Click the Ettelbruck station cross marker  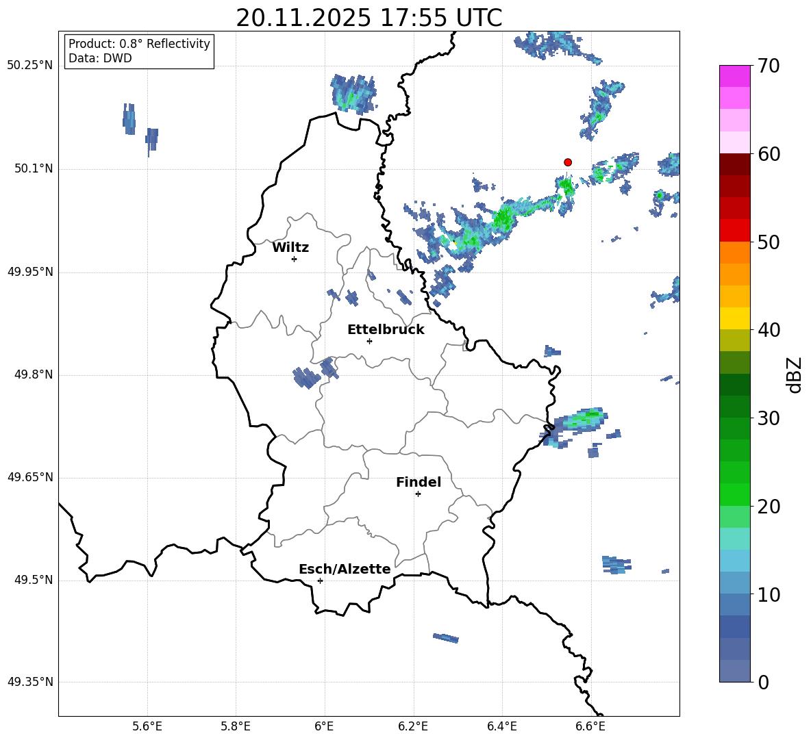click(369, 341)
